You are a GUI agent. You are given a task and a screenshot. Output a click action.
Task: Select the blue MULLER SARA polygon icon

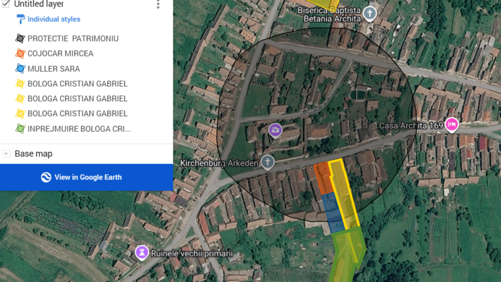click(20, 68)
